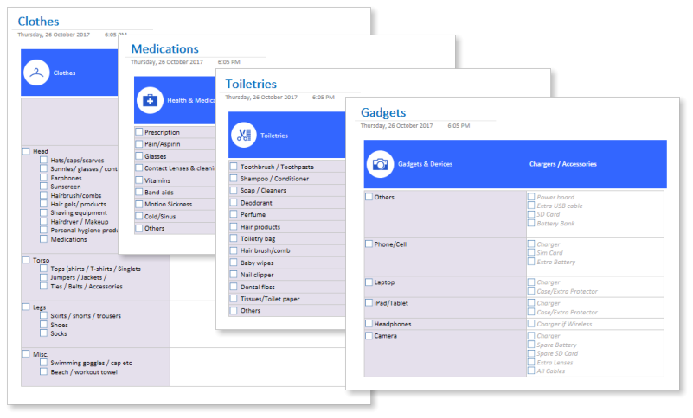Viewport: 693px width, 418px height.
Task: Click the clothes hanger icon
Action: coord(36,73)
